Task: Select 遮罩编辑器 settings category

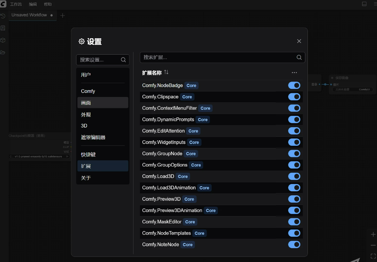Action: [x=103, y=137]
